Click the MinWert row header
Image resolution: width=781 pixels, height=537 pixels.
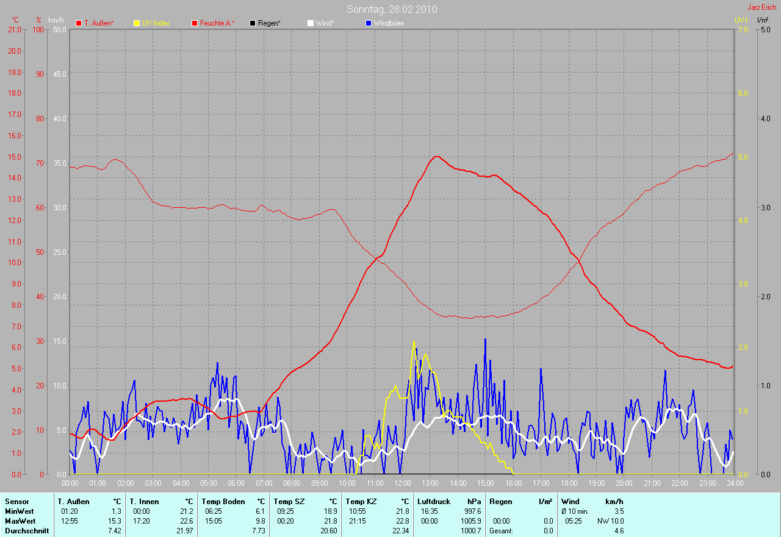coord(20,511)
